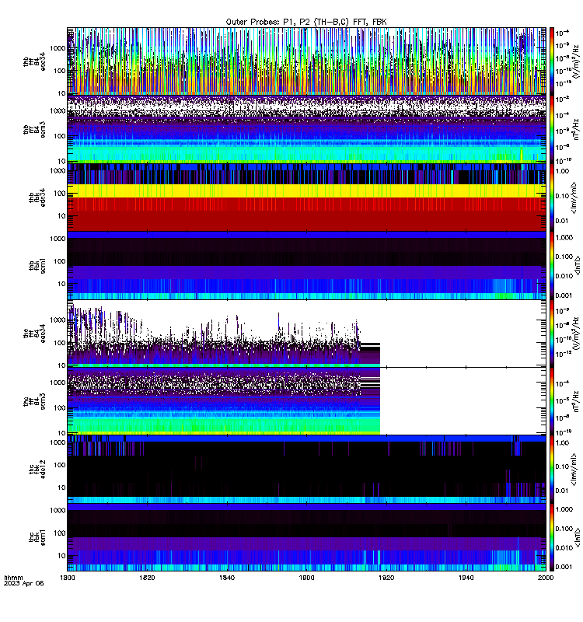Click the thc fbk edc12 spectrogram panel
Image resolution: width=583 pixels, height=622 pixels.
(306, 470)
